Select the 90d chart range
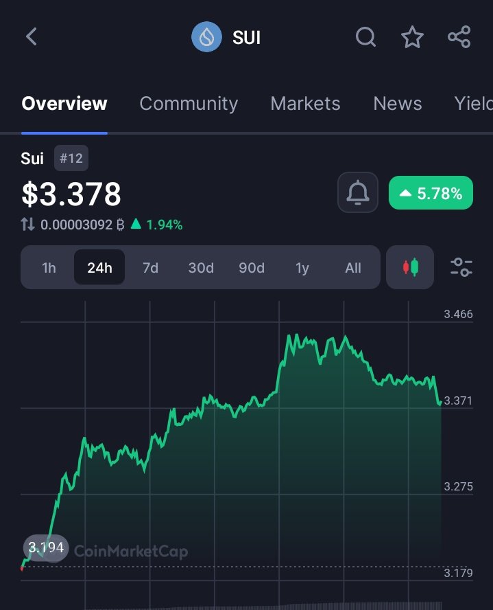 click(252, 268)
